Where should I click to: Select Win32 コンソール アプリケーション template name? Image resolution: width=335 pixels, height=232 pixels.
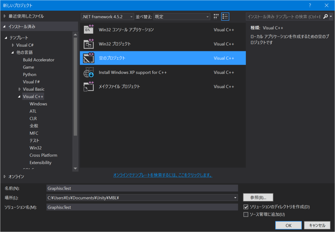[x=126, y=30]
